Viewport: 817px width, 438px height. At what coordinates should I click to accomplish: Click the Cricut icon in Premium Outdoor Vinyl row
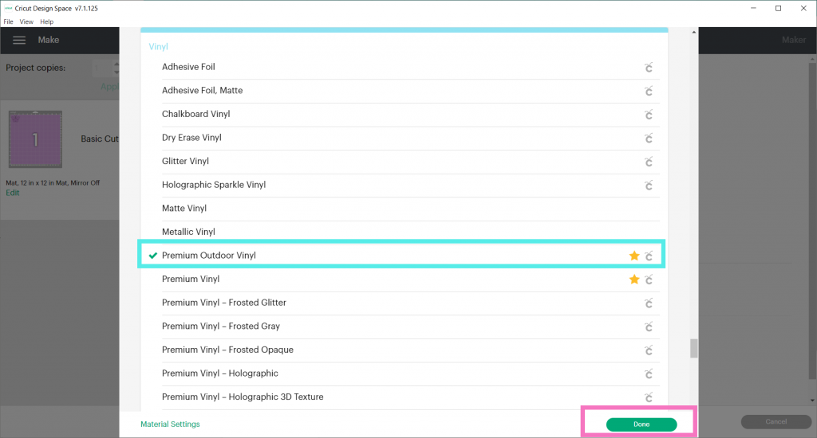tap(648, 256)
